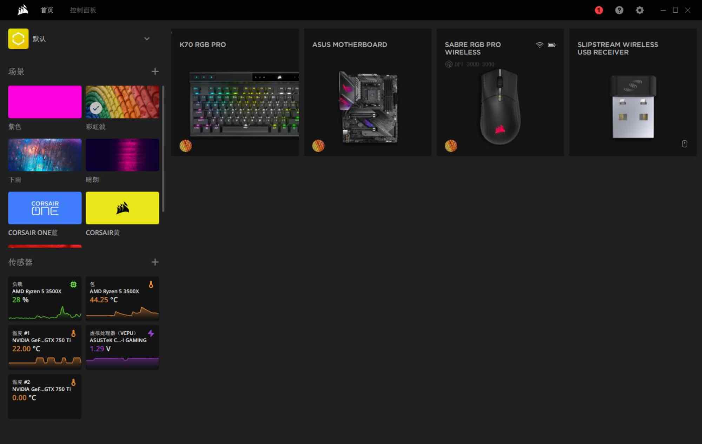The image size is (702, 444).
Task: Switch to the 首页 tab
Action: pos(47,10)
